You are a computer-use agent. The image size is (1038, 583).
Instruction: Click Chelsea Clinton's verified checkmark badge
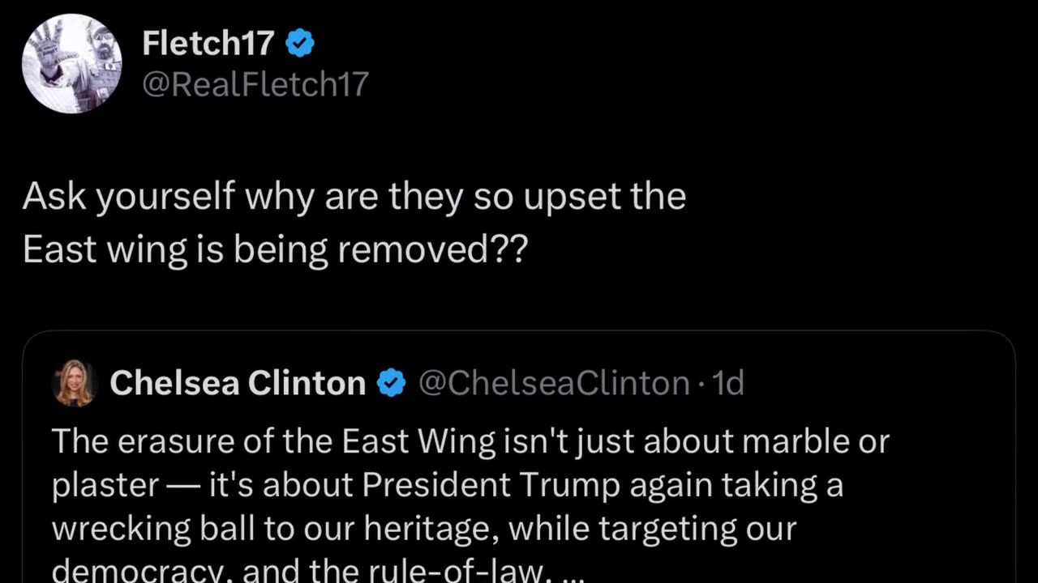pos(392,383)
